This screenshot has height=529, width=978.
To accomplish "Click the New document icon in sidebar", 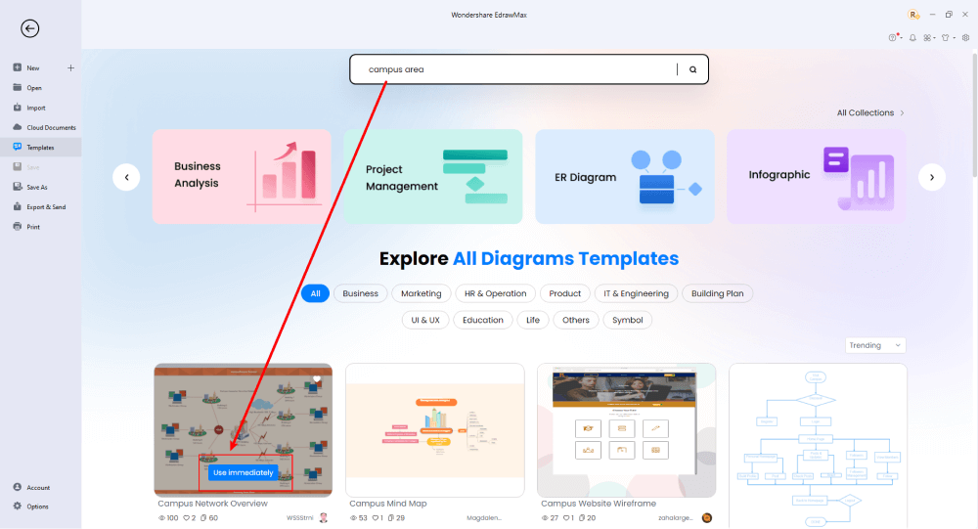I will point(18,67).
